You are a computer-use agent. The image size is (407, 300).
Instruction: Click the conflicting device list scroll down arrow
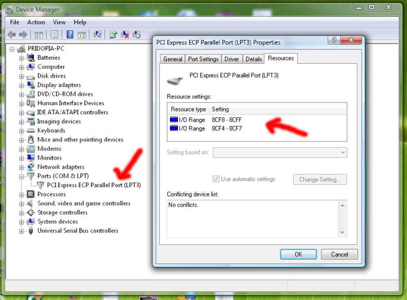(342, 233)
